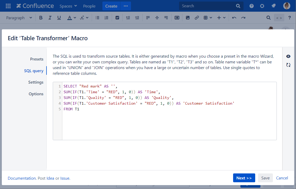Click inside the SQL query editor

click(x=169, y=122)
